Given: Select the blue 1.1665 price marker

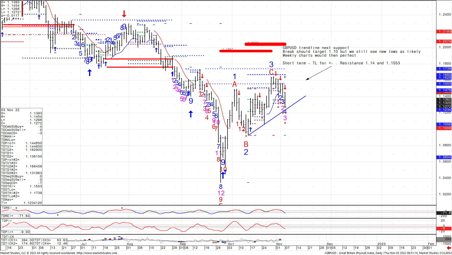Looking at the screenshot, I should pyautogui.click(x=444, y=75).
